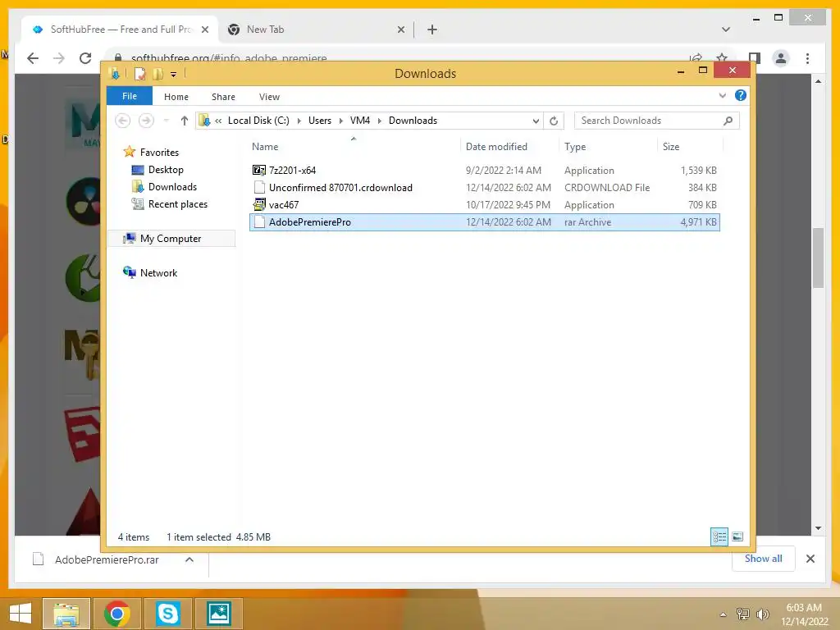Open the Share ribbon tab
The height and width of the screenshot is (630, 840).
(223, 97)
